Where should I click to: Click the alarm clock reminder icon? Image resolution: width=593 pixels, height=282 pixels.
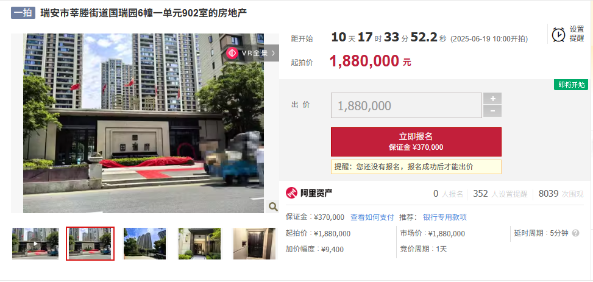[x=559, y=34]
